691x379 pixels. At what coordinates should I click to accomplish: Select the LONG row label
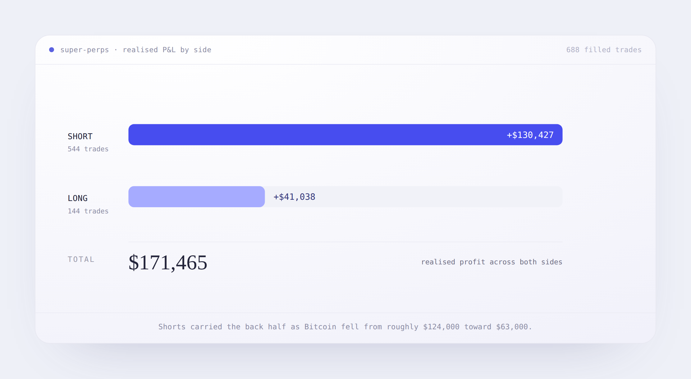[78, 198]
